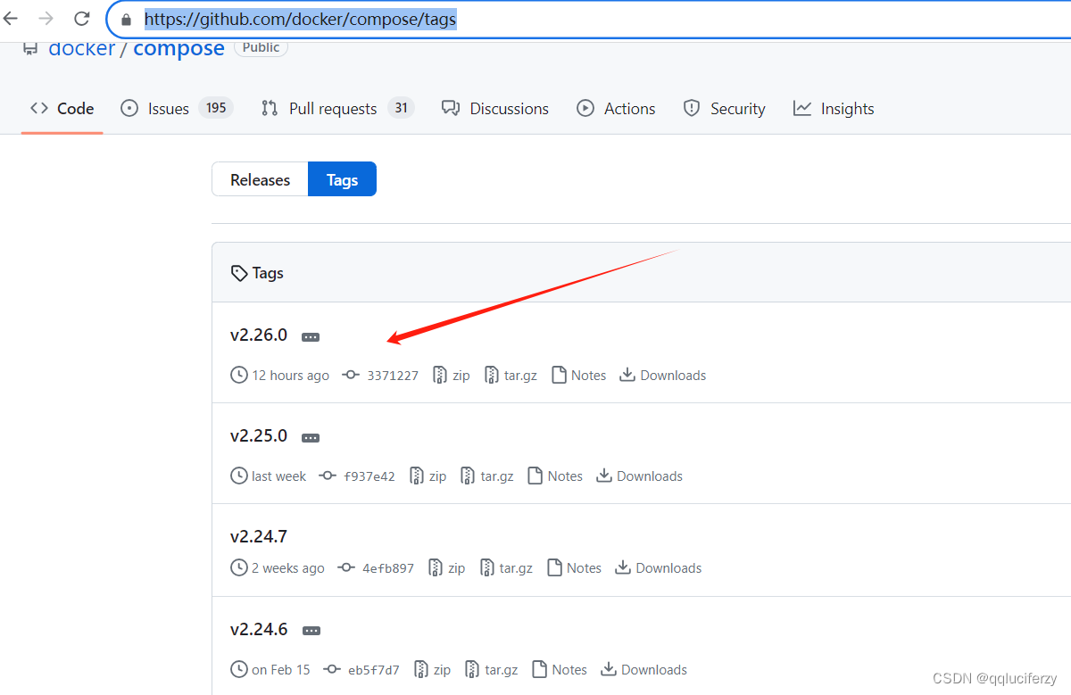This screenshot has height=695, width=1071.
Task: Click the Pull requests count badge 31
Action: click(402, 108)
